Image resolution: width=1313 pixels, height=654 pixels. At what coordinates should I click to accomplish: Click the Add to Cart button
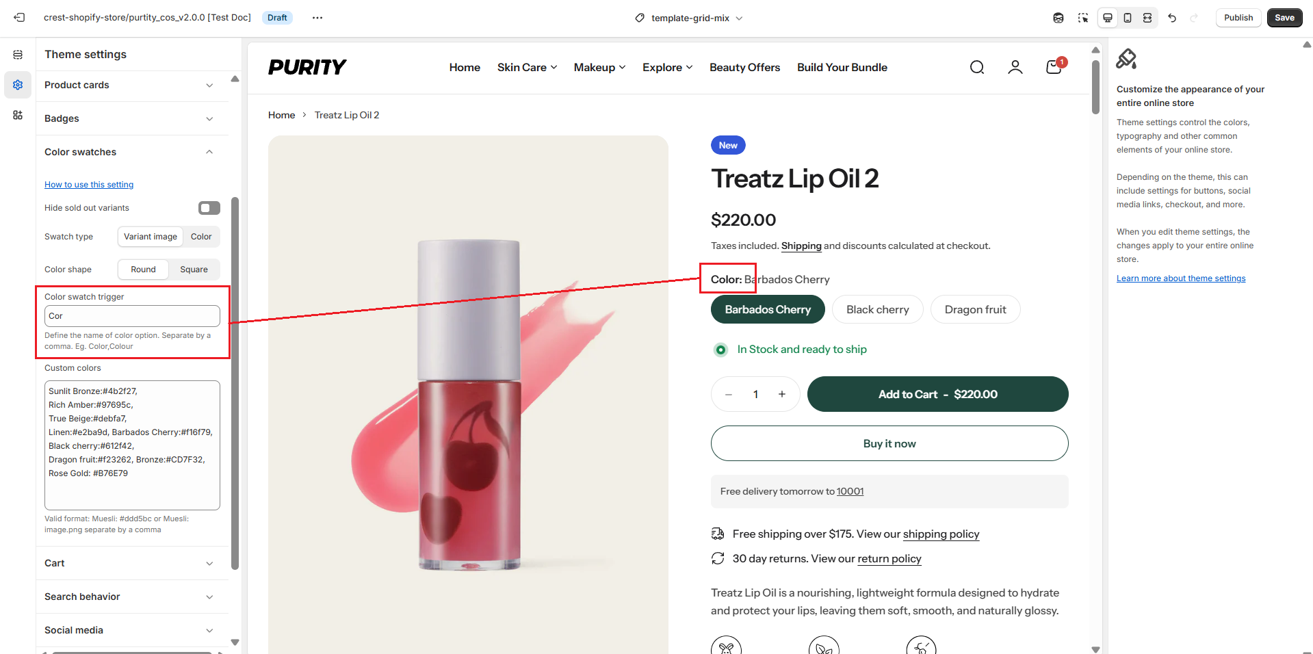click(x=937, y=394)
